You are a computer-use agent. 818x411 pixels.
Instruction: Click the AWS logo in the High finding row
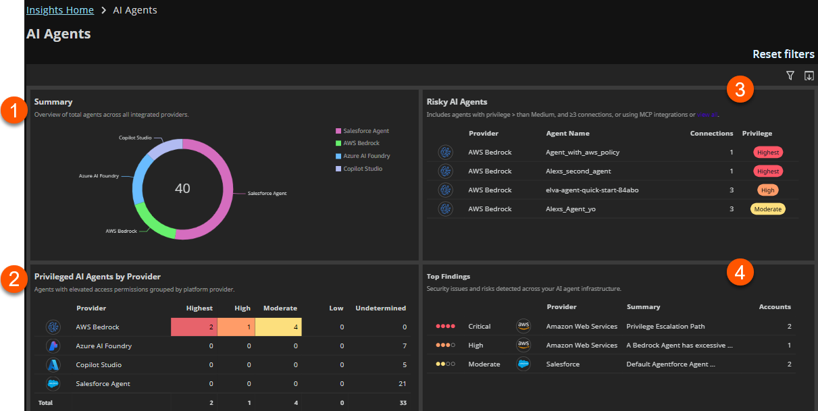point(523,346)
